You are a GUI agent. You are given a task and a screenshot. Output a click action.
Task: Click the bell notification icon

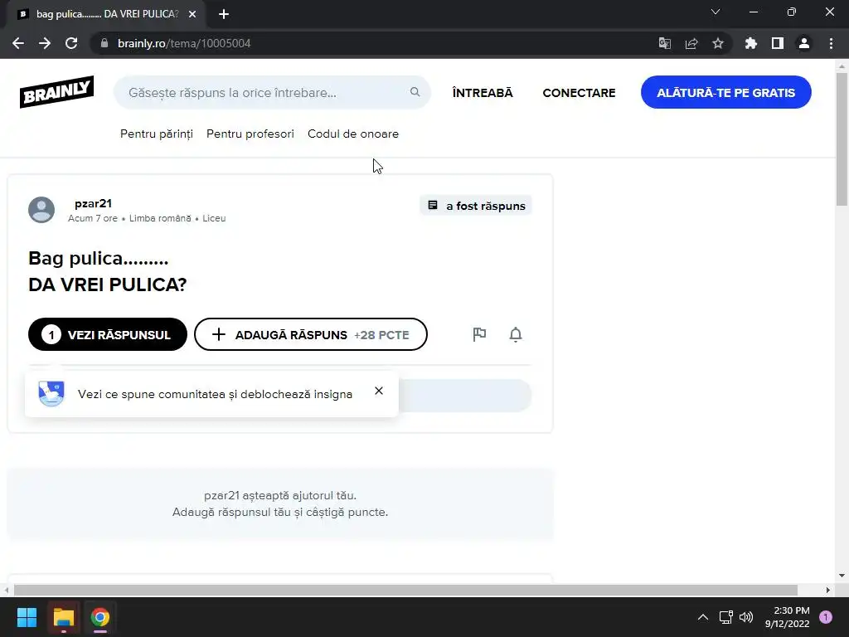[x=516, y=334]
